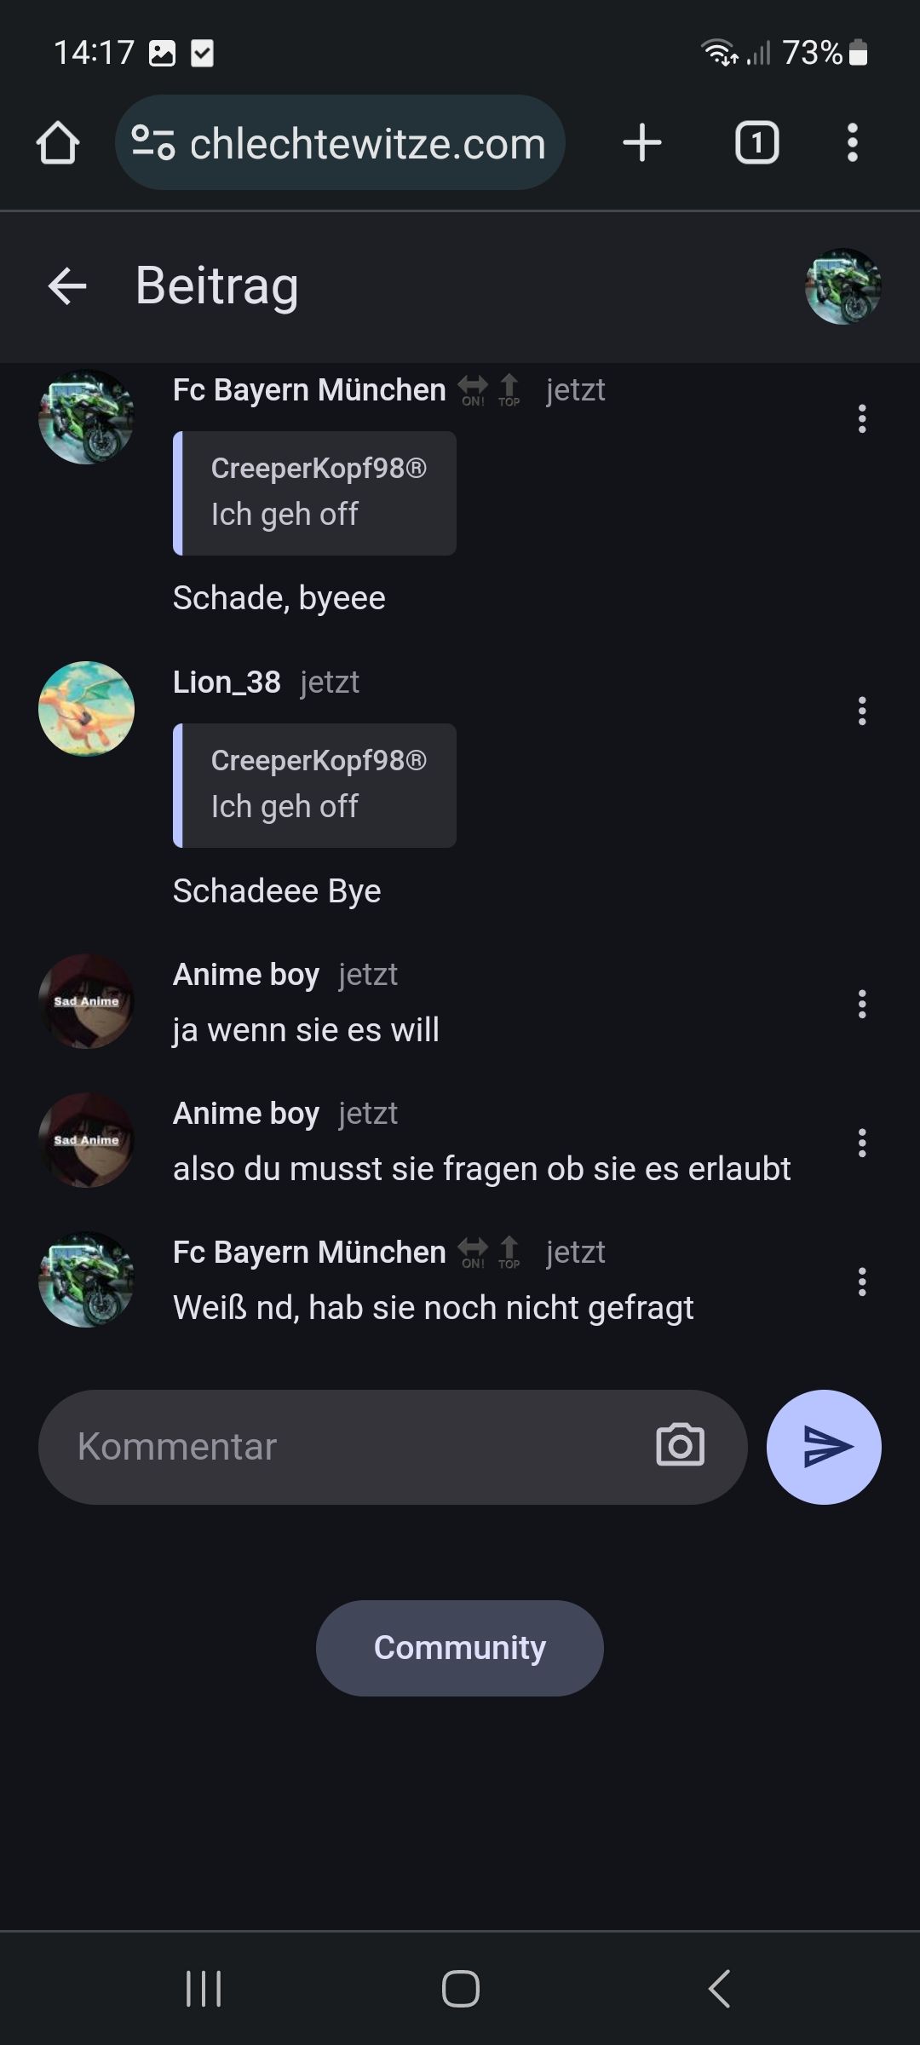The height and width of the screenshot is (2045, 920).
Task: Go back using the Beitrag arrow
Action: (x=67, y=285)
